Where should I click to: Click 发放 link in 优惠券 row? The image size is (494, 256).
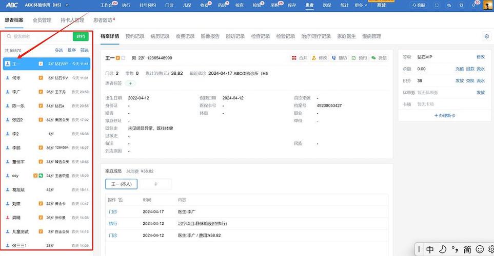coord(481,93)
